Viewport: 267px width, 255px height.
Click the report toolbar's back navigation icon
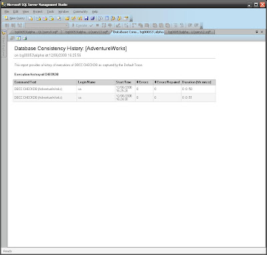(x=12, y=38)
